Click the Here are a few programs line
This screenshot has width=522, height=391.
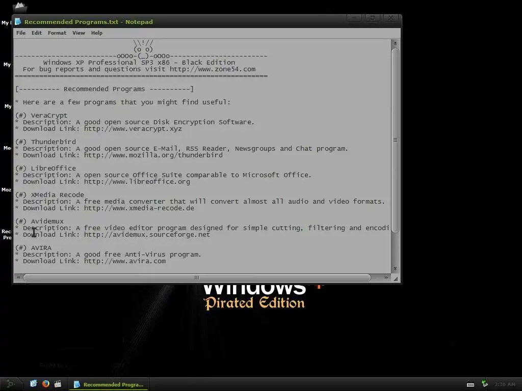pos(123,102)
